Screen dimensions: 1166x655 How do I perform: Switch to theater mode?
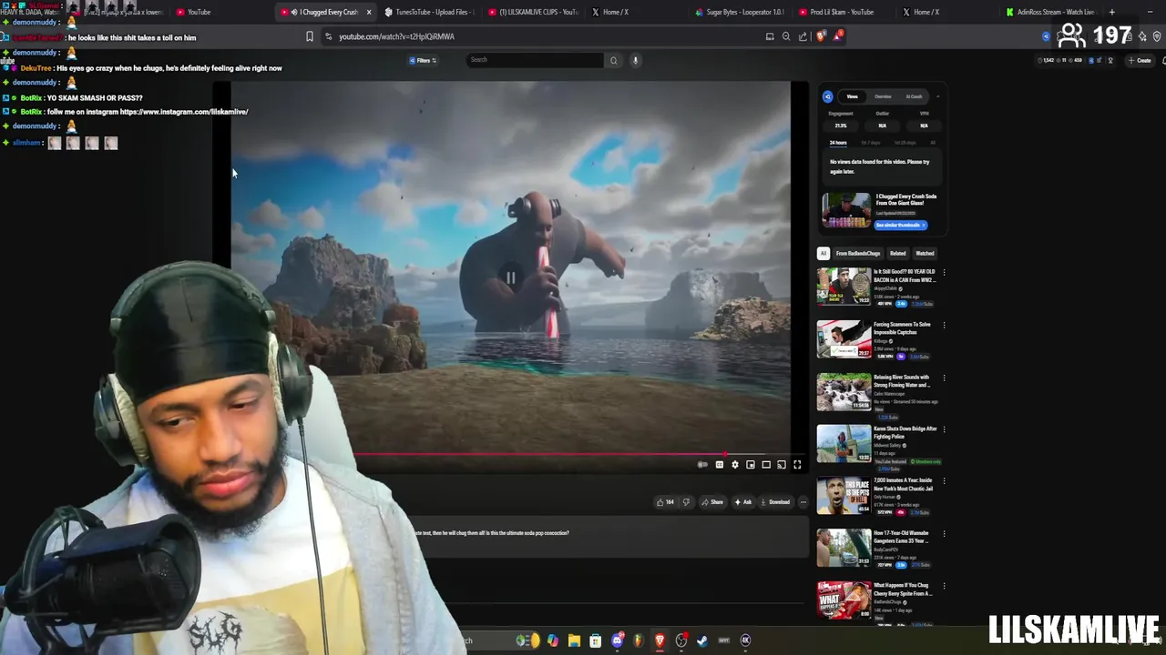point(766,465)
